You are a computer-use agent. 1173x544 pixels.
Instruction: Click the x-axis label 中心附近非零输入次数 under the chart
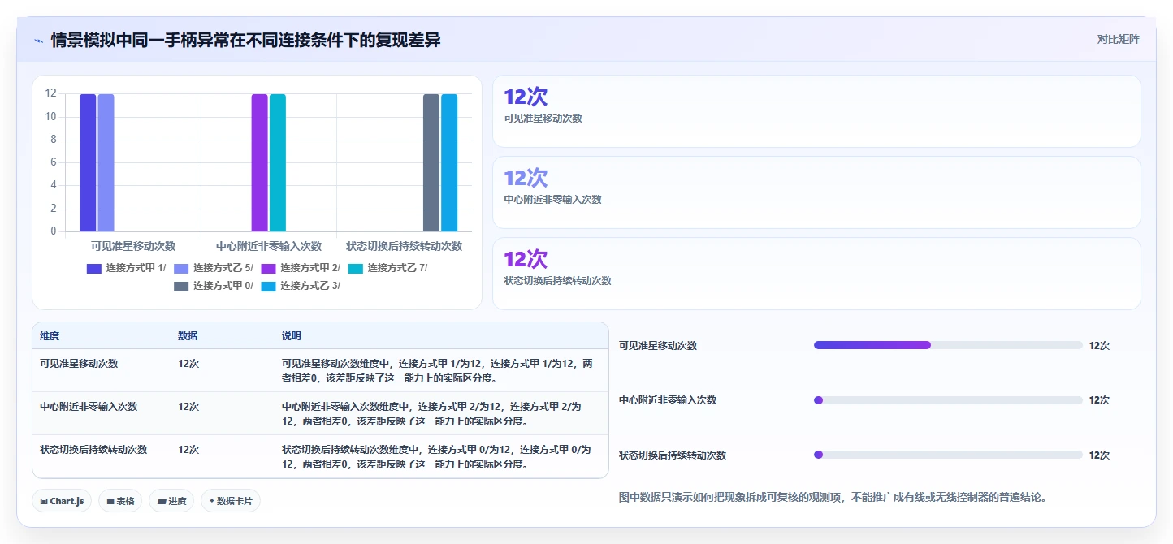coord(269,246)
